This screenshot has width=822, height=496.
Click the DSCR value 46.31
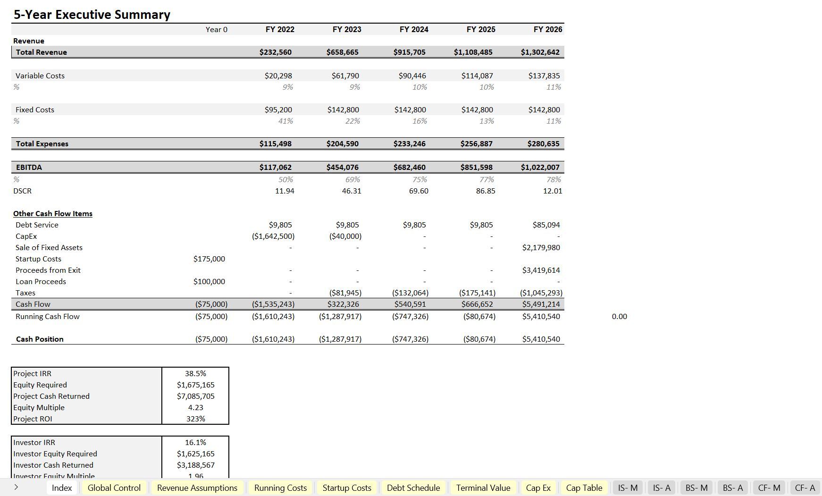(x=352, y=191)
